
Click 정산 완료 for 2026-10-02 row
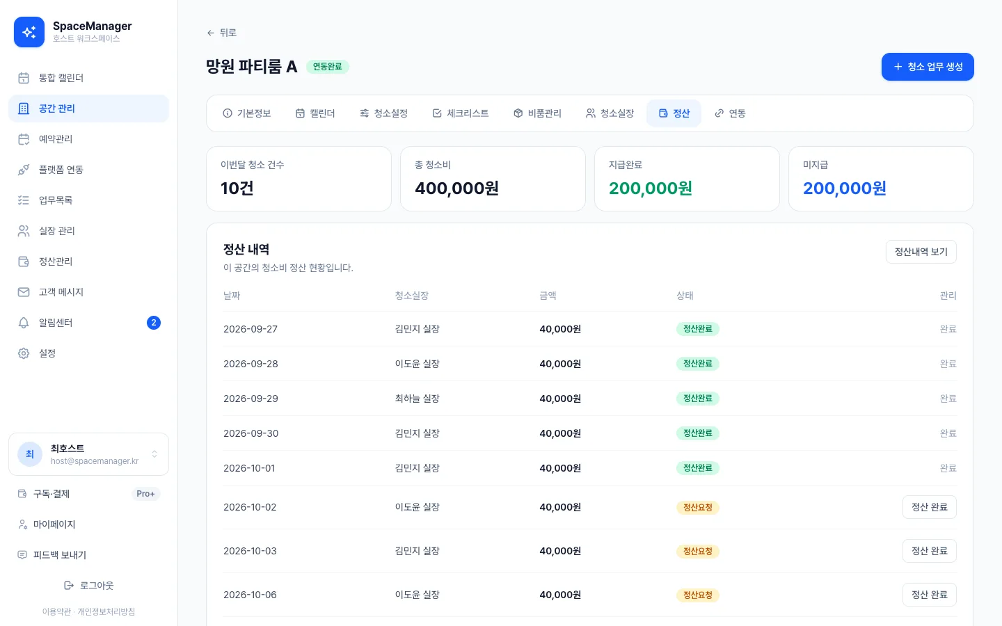tap(930, 507)
